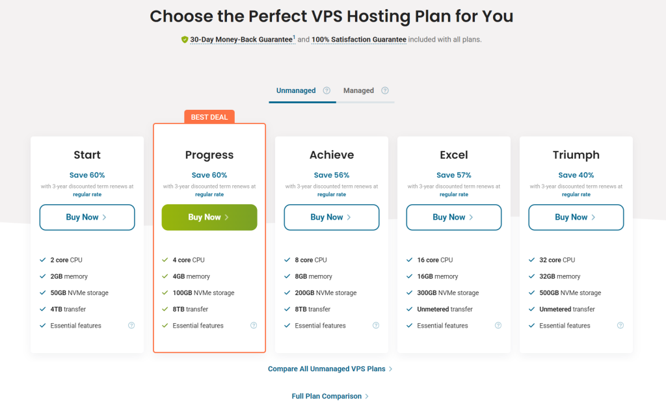The height and width of the screenshot is (418, 666).
Task: Buy the Start plan
Action: pyautogui.click(x=87, y=217)
